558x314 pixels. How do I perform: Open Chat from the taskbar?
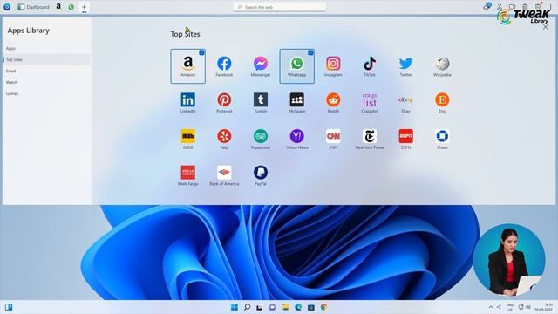point(273,307)
